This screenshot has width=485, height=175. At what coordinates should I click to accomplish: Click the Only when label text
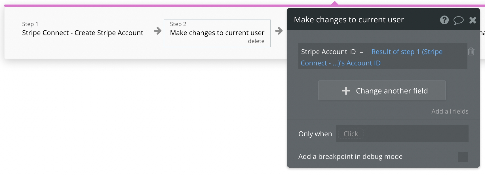click(315, 134)
